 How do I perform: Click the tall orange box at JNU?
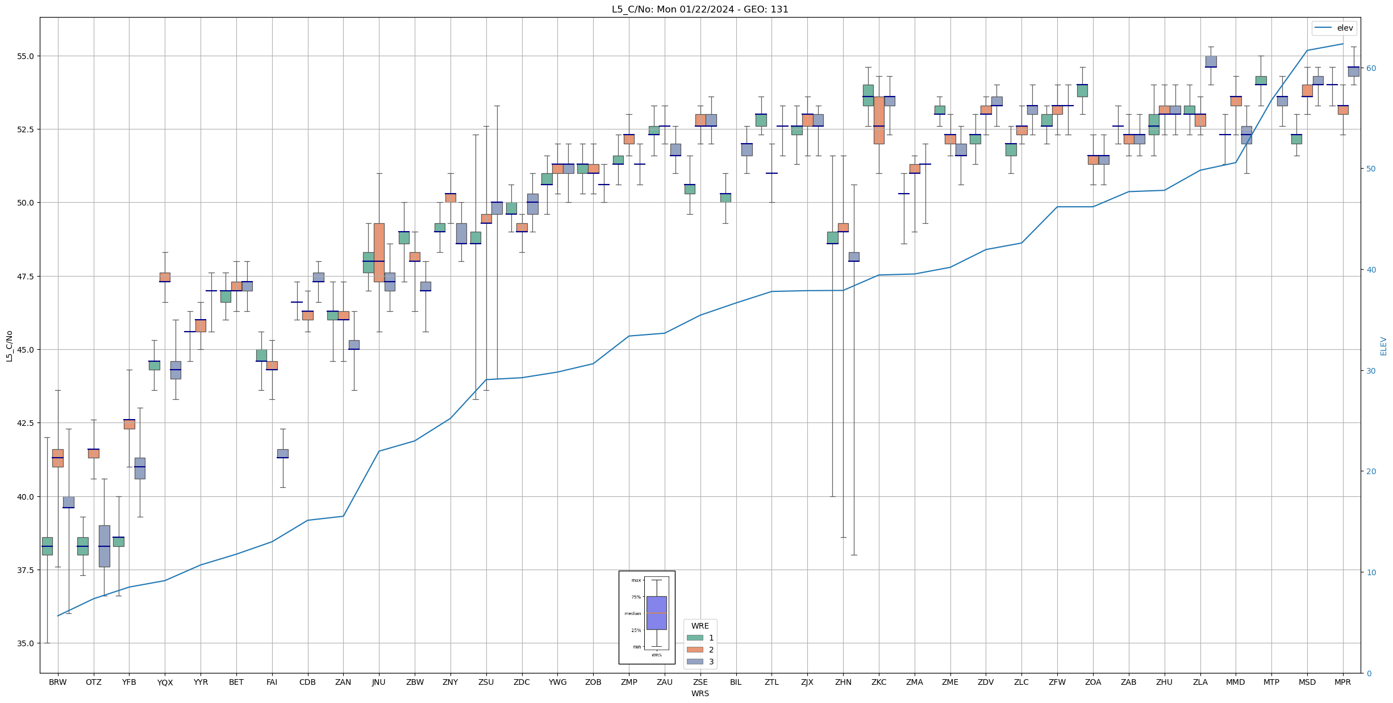[379, 250]
